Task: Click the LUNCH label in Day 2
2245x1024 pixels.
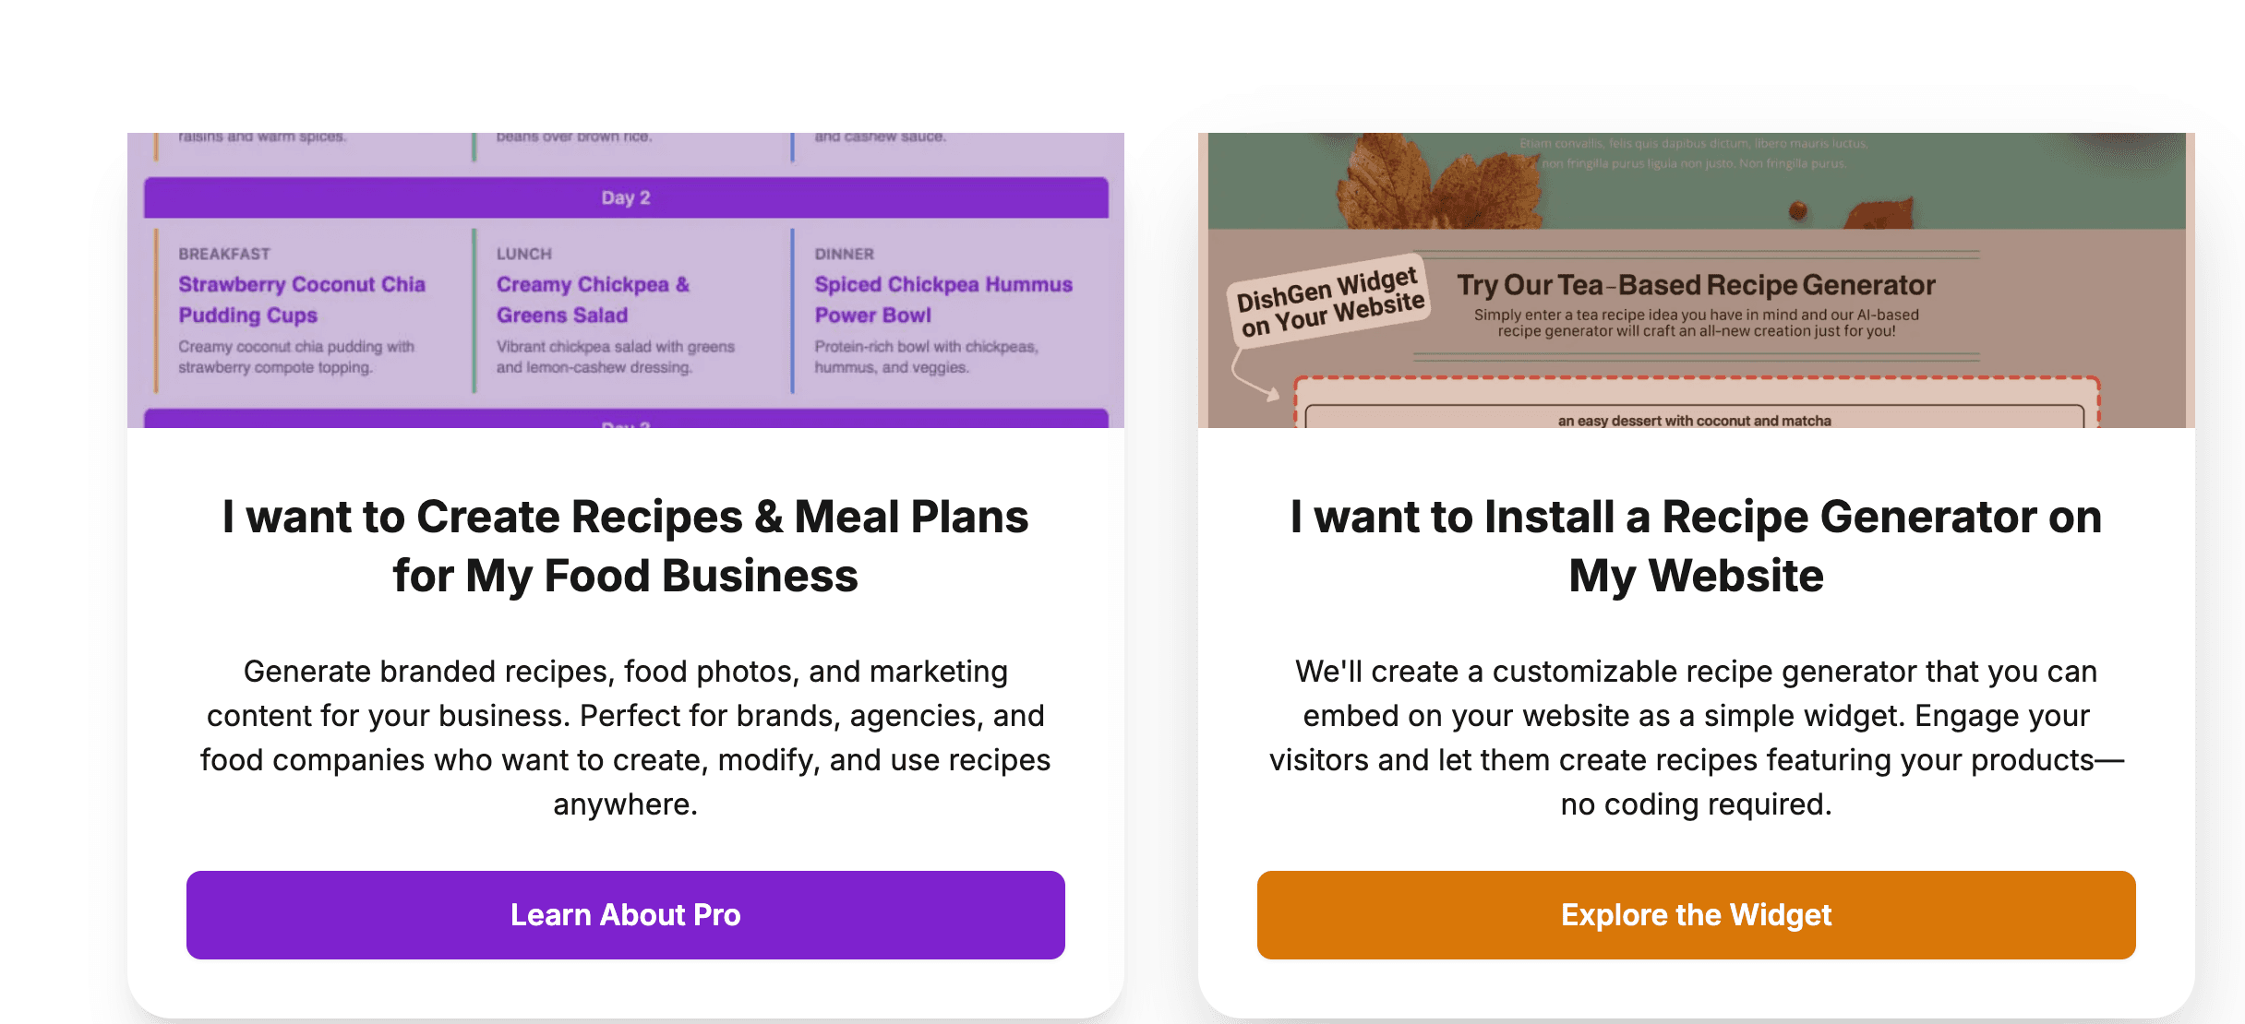Action: click(524, 254)
